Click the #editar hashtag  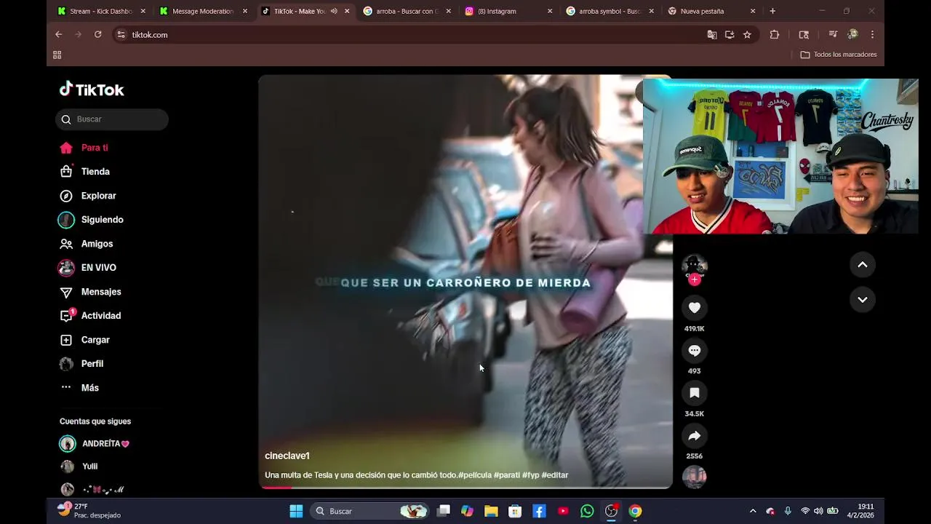pyautogui.click(x=555, y=475)
